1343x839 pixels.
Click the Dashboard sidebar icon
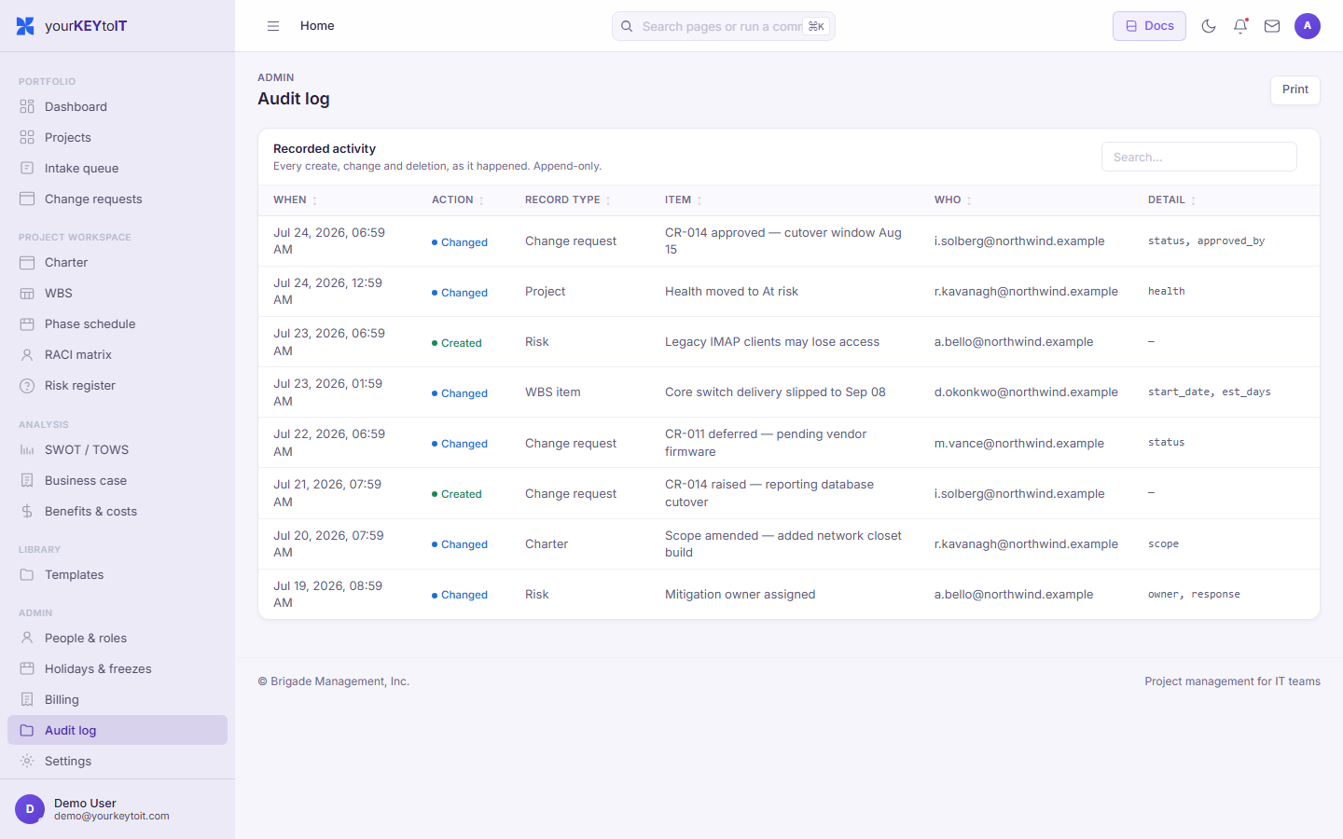(27, 106)
